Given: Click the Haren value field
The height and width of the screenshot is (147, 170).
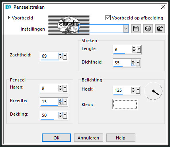Looking at the screenshot, I should coord(49,88).
